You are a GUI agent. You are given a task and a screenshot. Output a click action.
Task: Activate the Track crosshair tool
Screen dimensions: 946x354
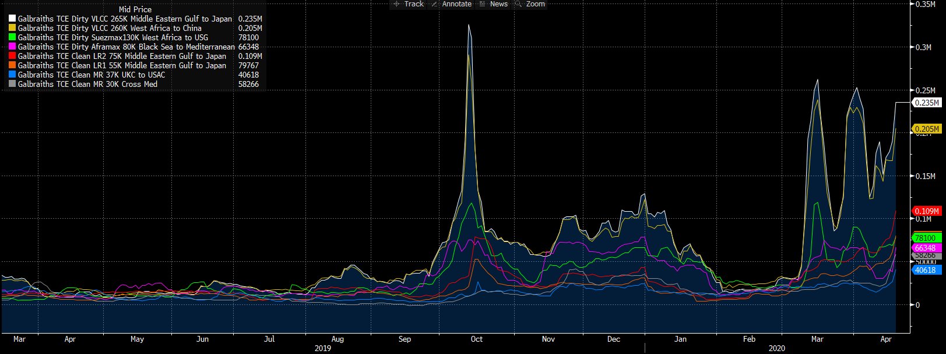(408, 4)
